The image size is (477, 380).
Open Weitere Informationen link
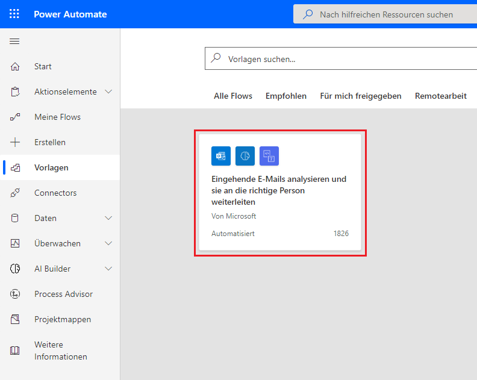60,350
